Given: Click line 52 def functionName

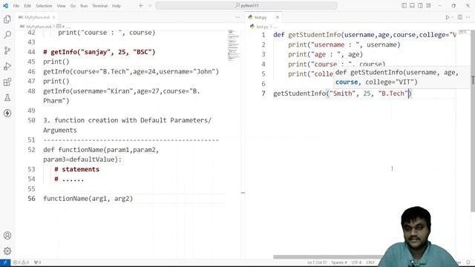Looking at the screenshot, I should click(101, 154).
